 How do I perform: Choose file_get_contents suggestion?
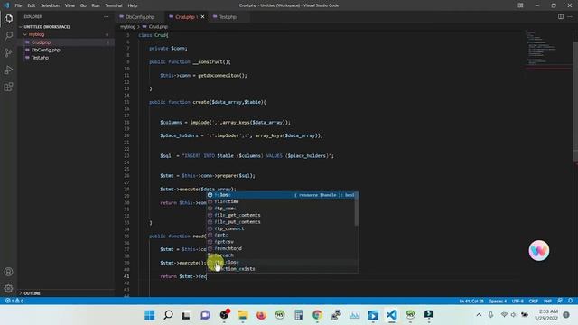(x=282, y=215)
